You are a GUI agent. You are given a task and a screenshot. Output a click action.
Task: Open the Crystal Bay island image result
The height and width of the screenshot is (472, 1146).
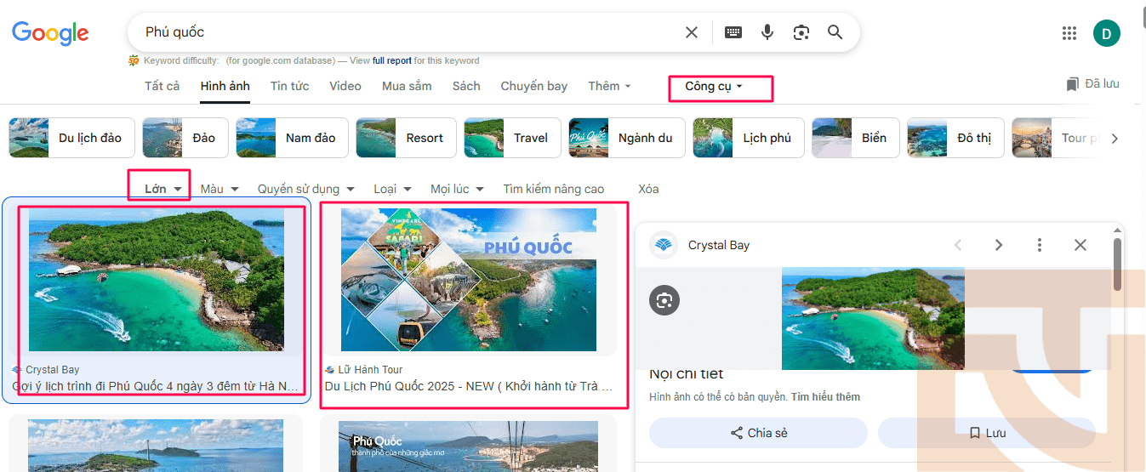(157, 280)
